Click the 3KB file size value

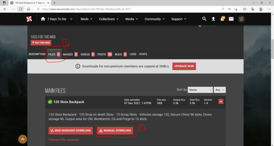(x=160, y=103)
